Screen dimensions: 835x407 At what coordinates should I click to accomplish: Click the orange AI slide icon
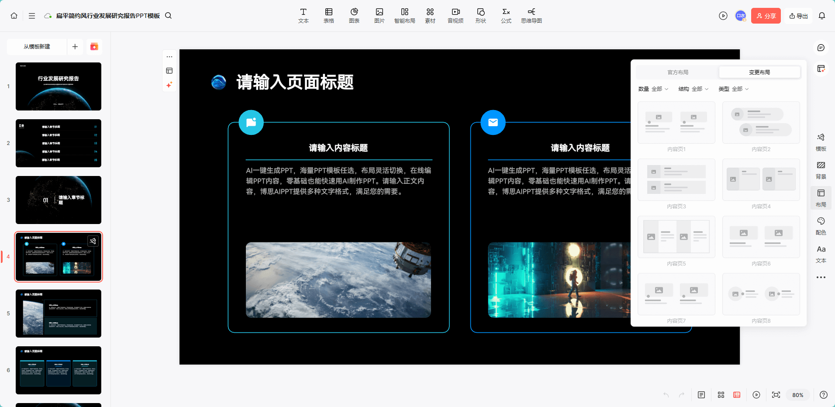pyautogui.click(x=94, y=47)
